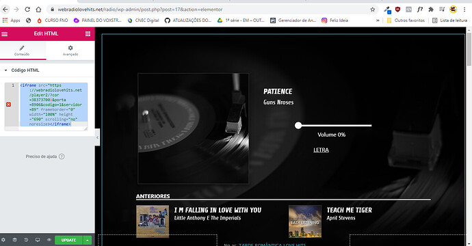
Task: Open save options arrow beside UPDATE
Action: point(88,240)
